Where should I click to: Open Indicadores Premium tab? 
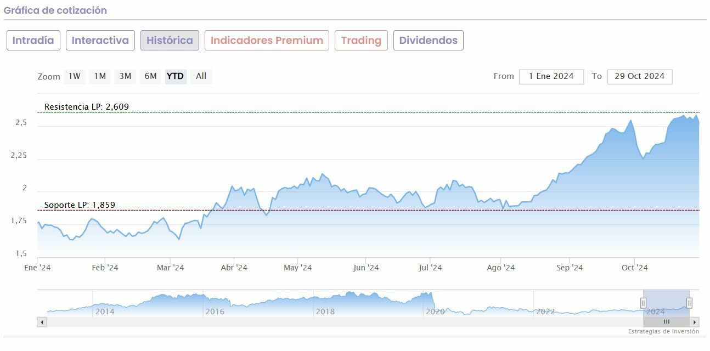[x=267, y=41]
